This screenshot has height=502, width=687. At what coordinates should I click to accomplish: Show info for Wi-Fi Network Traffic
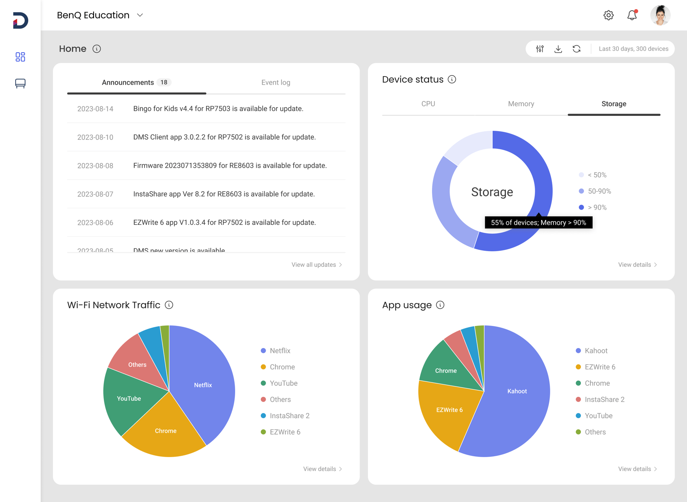[169, 305]
